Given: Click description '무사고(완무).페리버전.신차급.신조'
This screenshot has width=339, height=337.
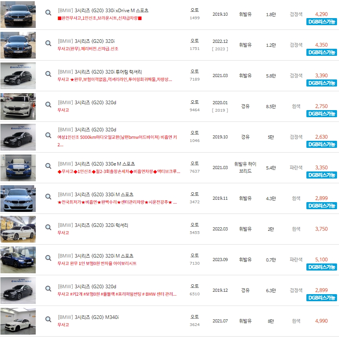Looking at the screenshot, I should point(88,49).
